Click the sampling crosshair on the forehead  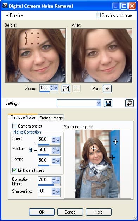point(94,148)
